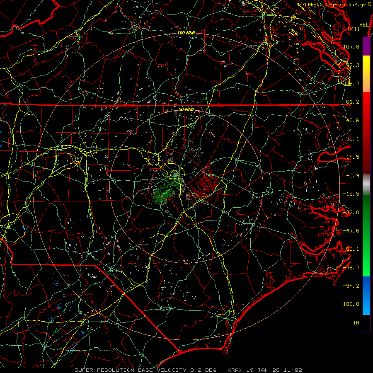Image resolution: width=373 pixels, height=373 pixels.
Task: Click the 45.6 legend value
Action: click(353, 120)
